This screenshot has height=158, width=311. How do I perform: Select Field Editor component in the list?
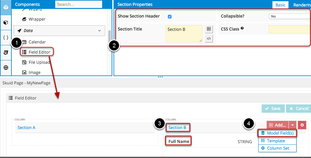coord(39,52)
